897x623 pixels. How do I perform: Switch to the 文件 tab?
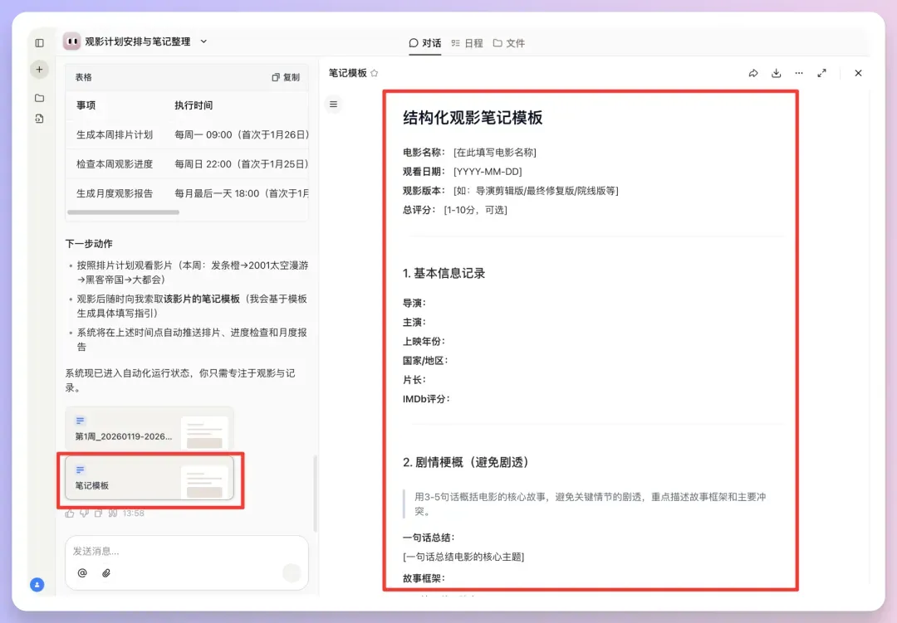pyautogui.click(x=516, y=42)
